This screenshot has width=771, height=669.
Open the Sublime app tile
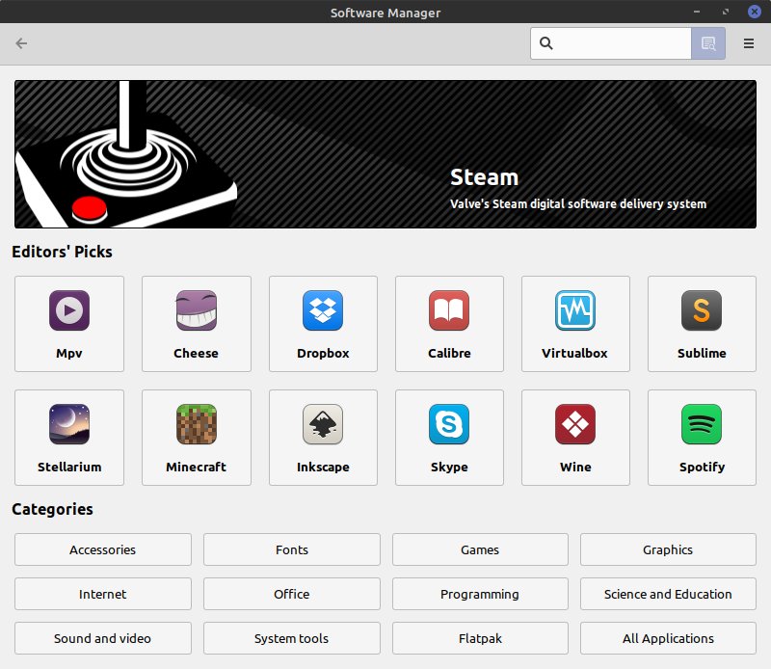click(x=702, y=324)
